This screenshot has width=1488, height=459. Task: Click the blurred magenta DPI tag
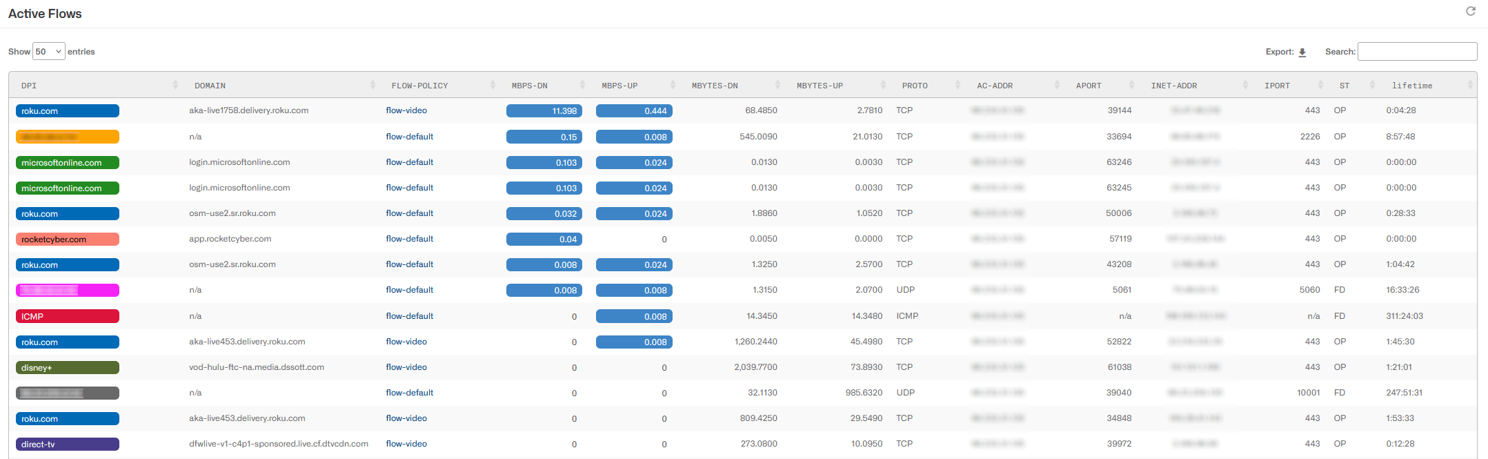[68, 291]
